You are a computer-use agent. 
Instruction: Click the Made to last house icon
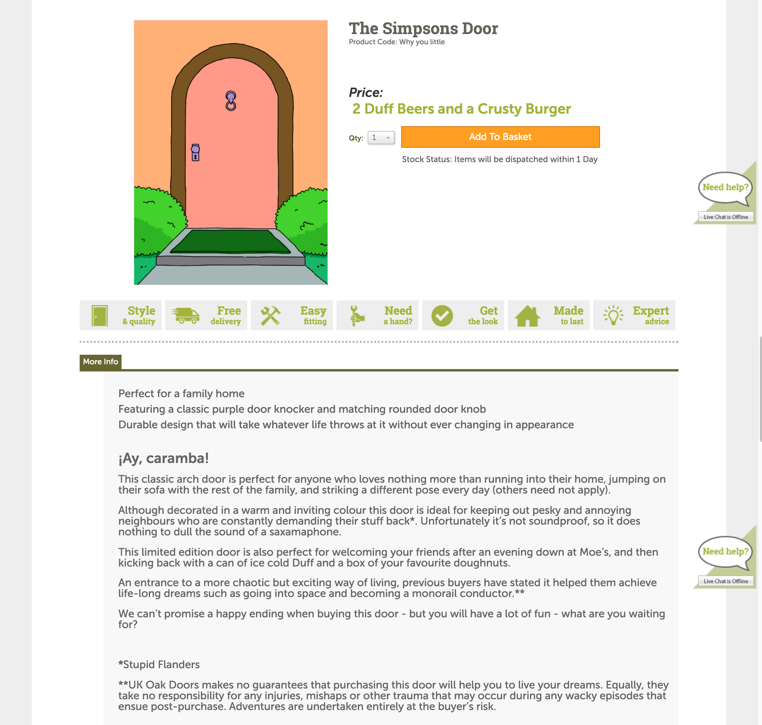pyautogui.click(x=527, y=315)
